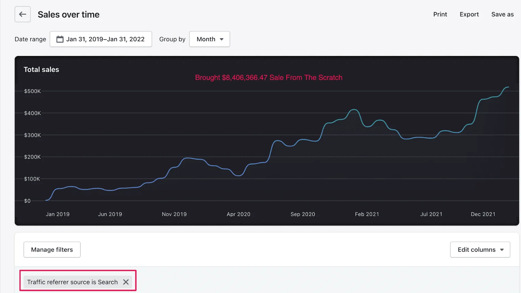Click the Feb 2021 axis label
521x293 pixels.
tap(367, 214)
